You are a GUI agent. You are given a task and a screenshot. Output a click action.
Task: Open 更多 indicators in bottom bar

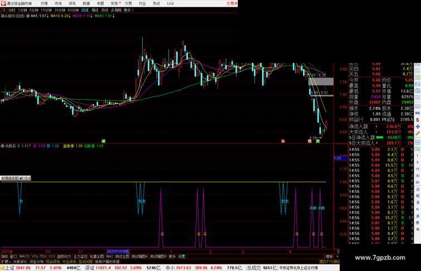172,257
